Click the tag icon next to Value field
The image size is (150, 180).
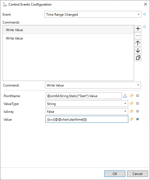pyautogui.click(x=132, y=119)
